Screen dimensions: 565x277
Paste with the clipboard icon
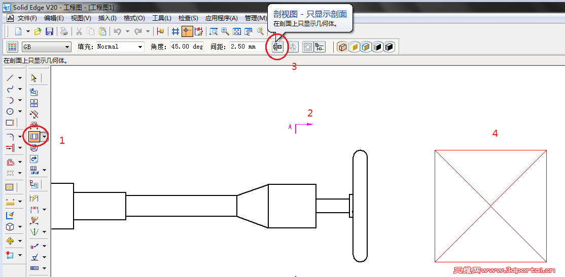point(102,32)
